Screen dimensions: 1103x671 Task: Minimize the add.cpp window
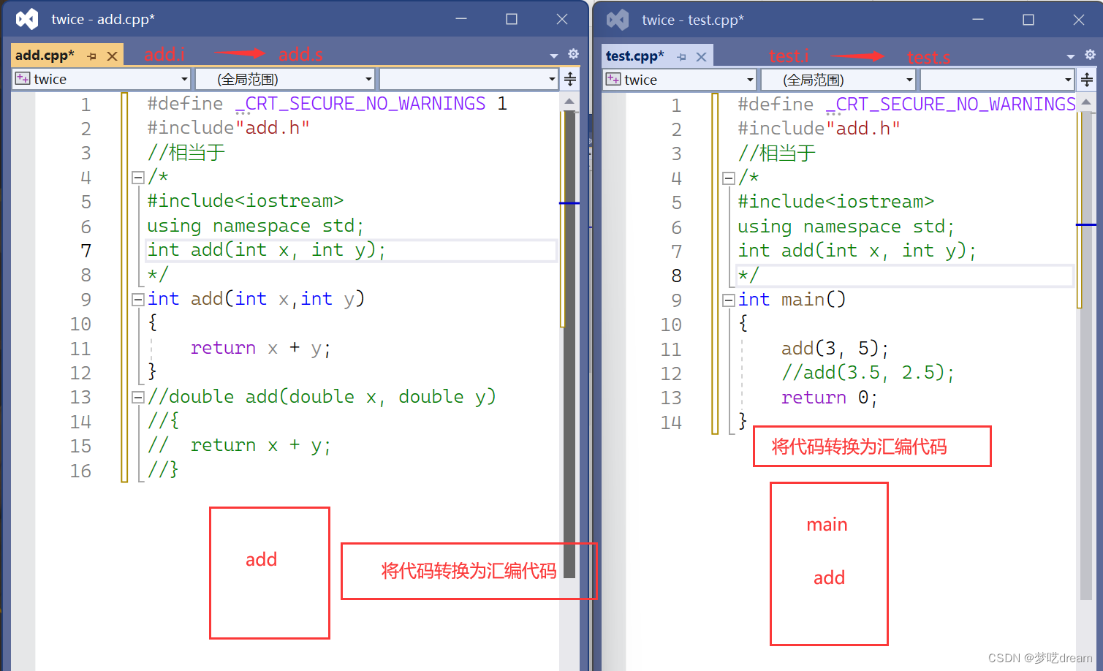point(461,19)
